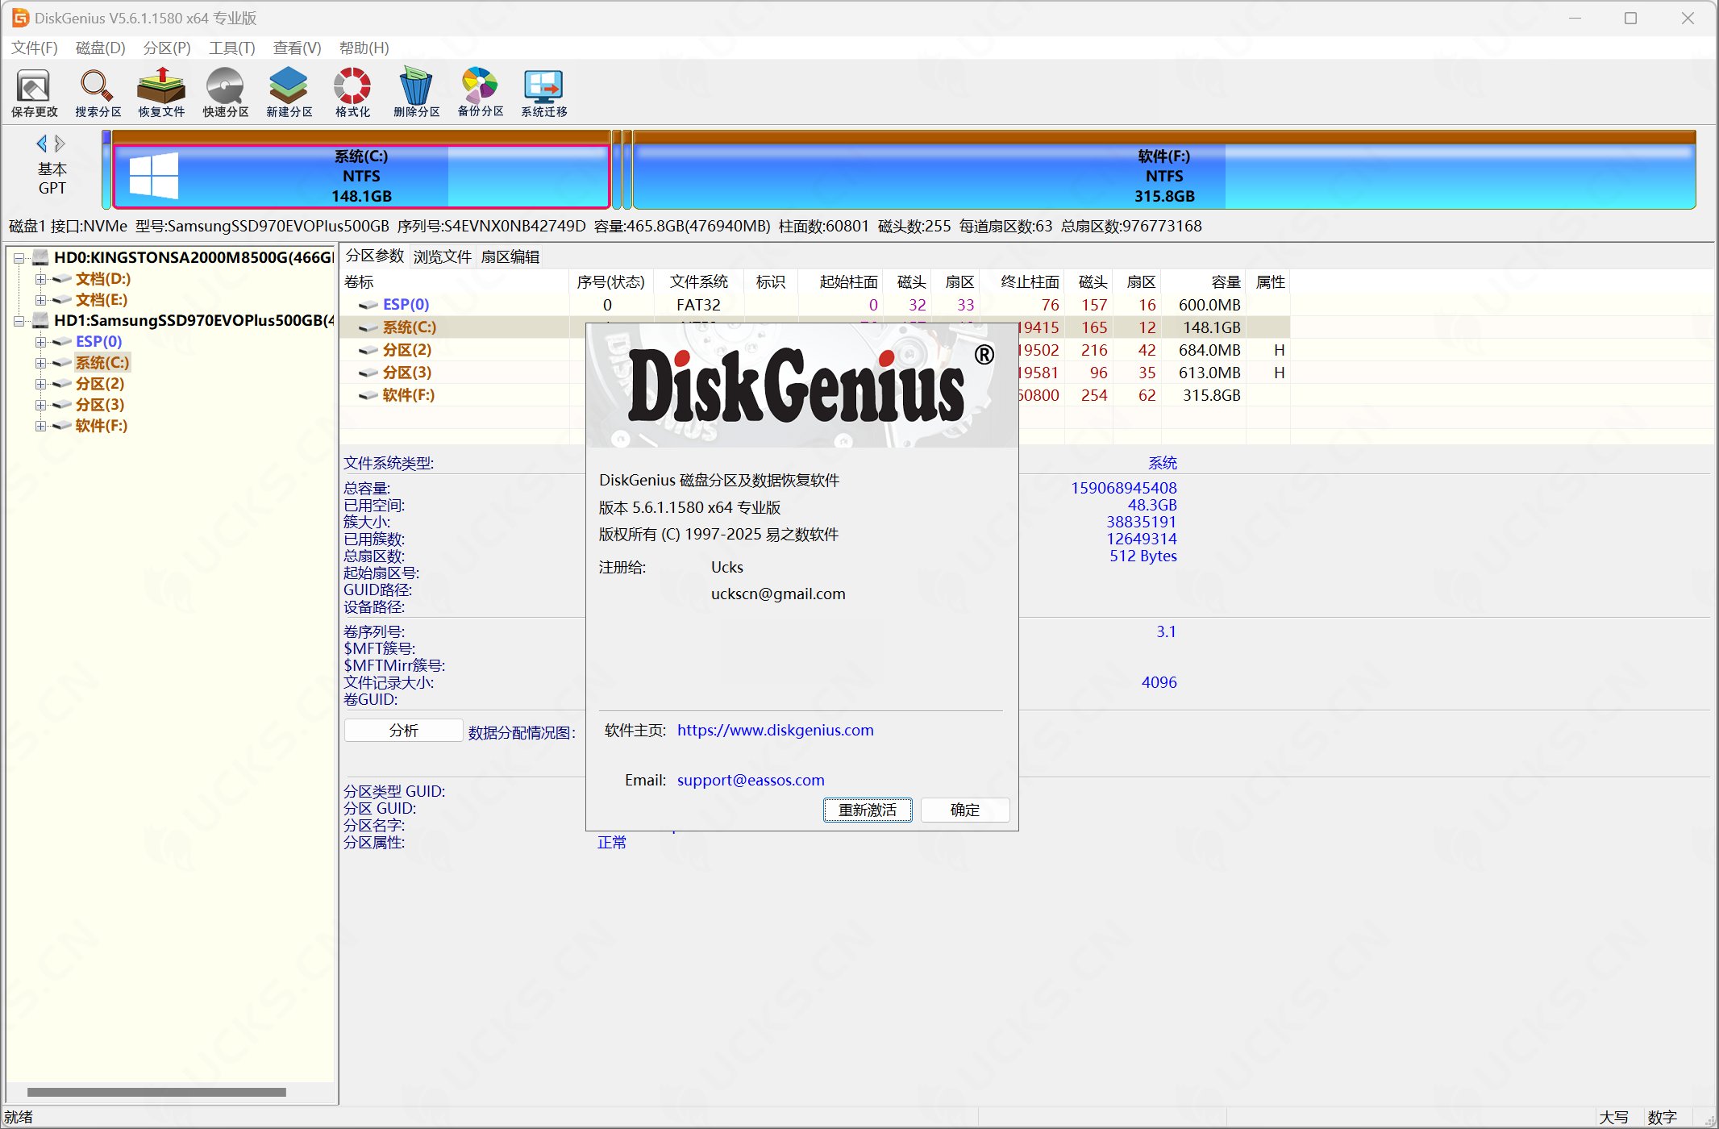Open the 文件(F) menu
The image size is (1719, 1129).
click(x=35, y=48)
